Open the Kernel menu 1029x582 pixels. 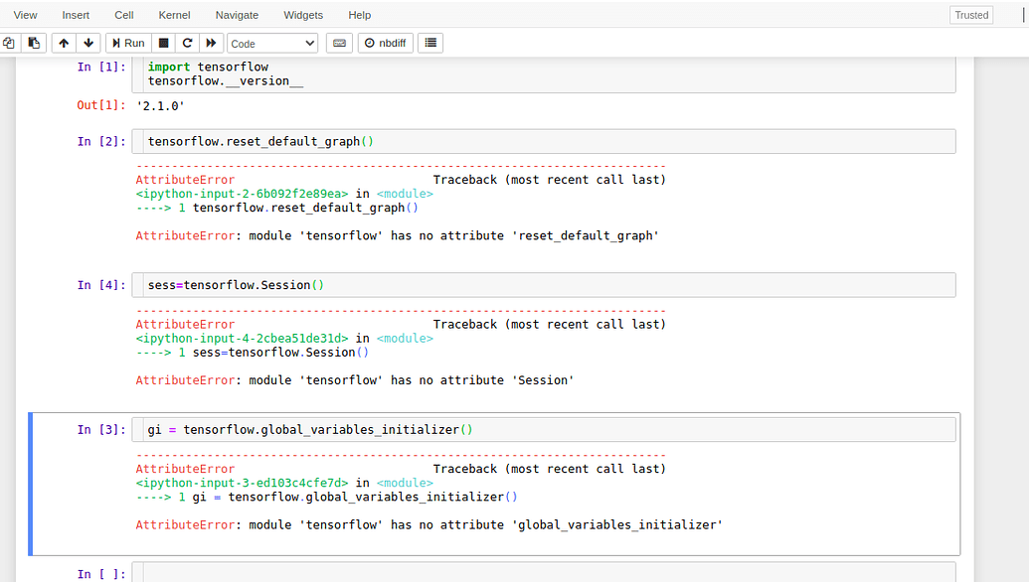(x=174, y=14)
